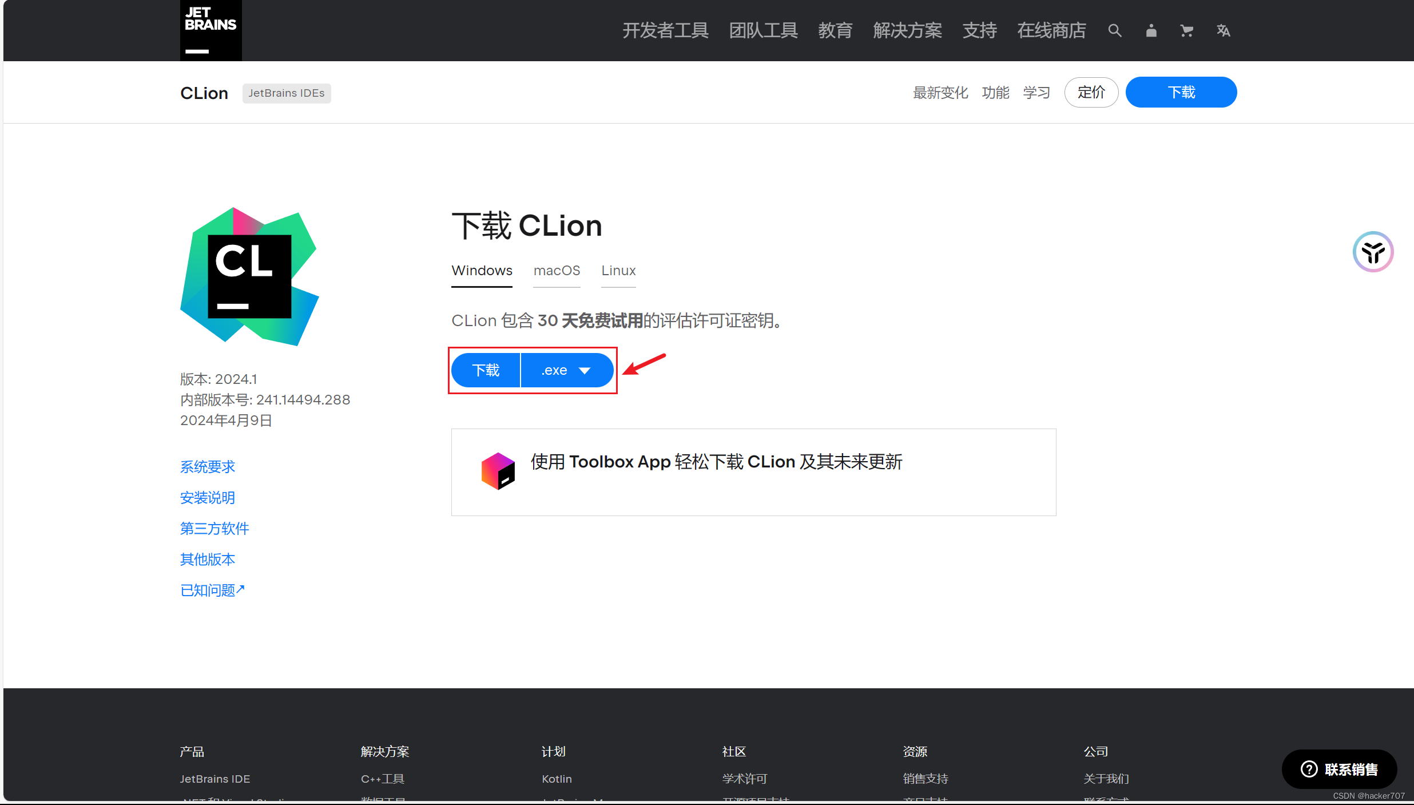The height and width of the screenshot is (805, 1414).
Task: Open the floating AI assistant icon
Action: [1373, 252]
